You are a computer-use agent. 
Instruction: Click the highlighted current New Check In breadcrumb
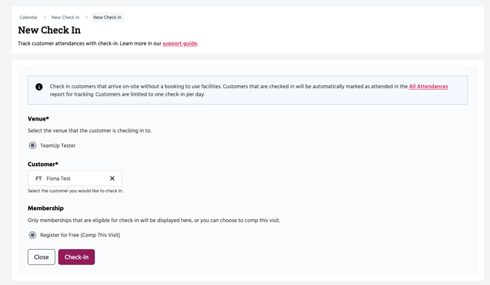(108, 17)
